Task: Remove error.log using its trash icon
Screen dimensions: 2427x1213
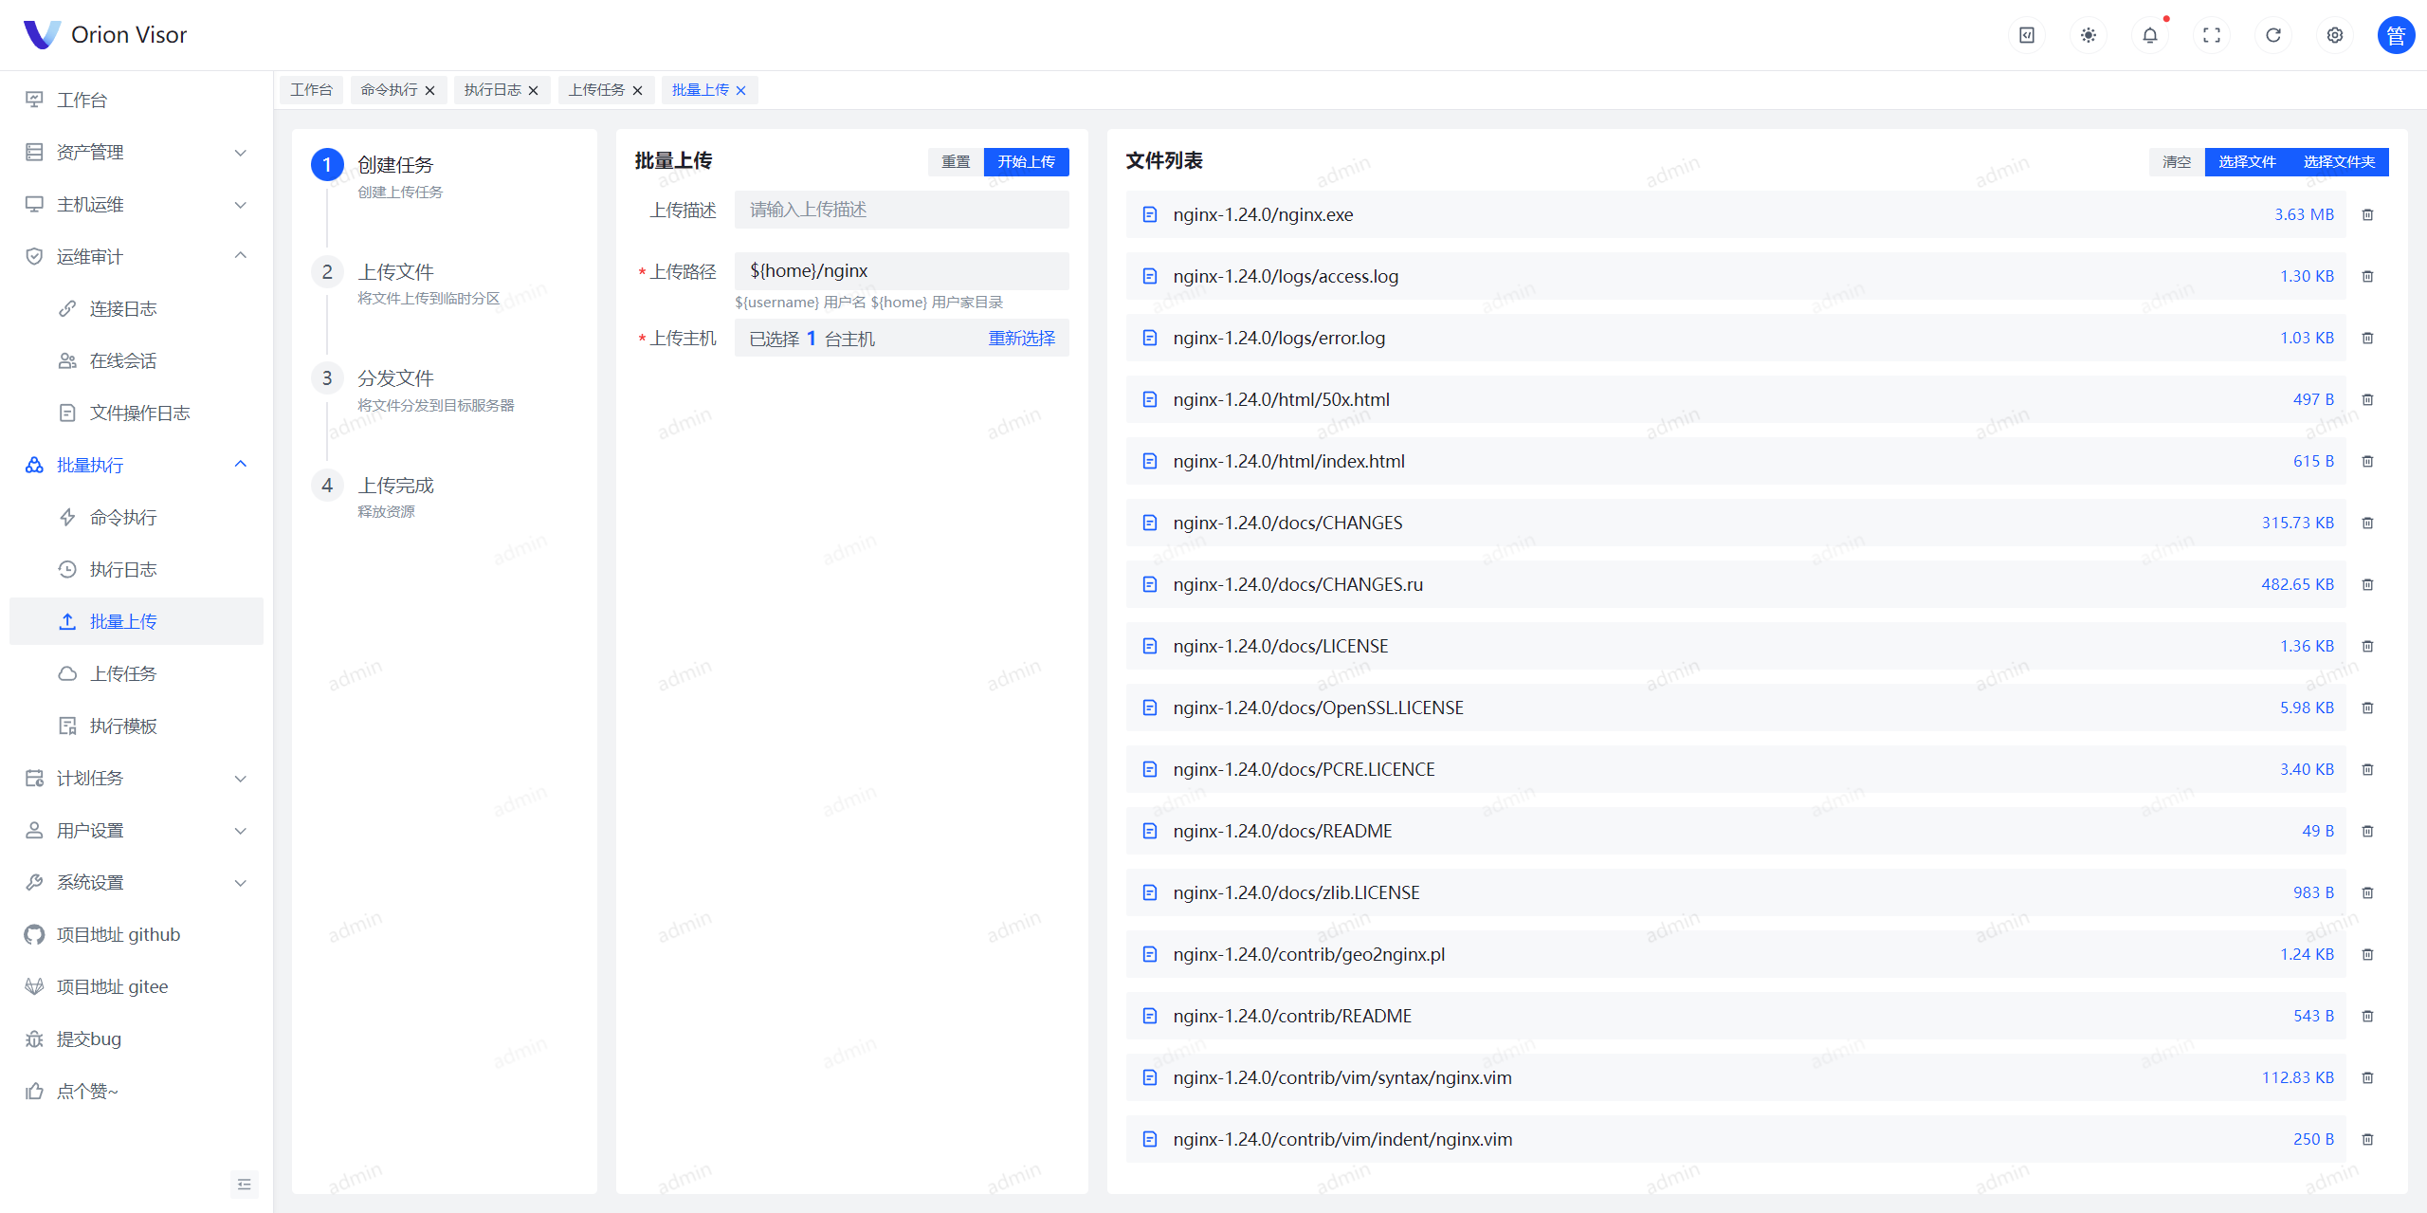Action: pyautogui.click(x=2367, y=338)
